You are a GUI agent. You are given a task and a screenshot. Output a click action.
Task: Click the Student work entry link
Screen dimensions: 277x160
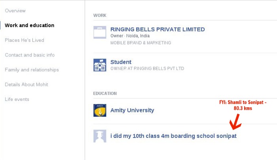pyautogui.click(x=121, y=62)
